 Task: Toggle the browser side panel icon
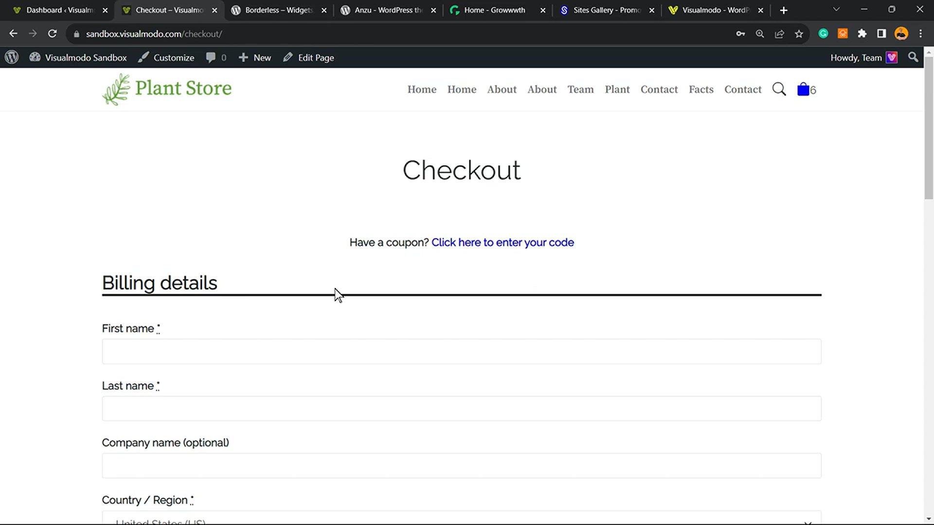tap(881, 34)
